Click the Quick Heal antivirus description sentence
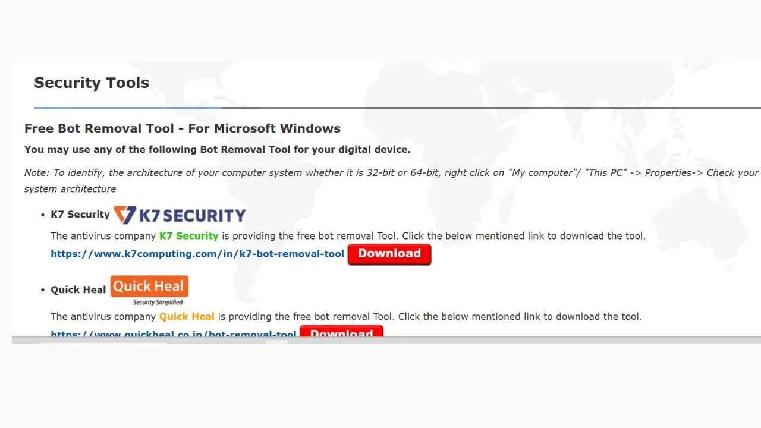This screenshot has height=428, width=761. (434, 316)
